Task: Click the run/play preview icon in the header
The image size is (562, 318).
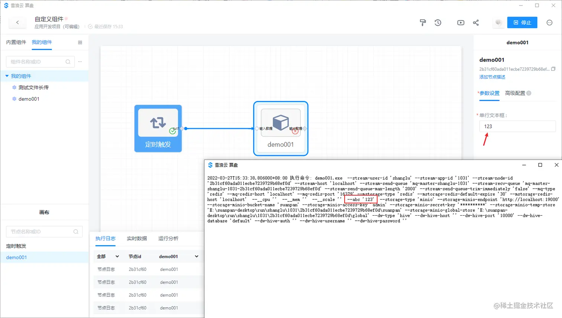Action: click(x=461, y=23)
